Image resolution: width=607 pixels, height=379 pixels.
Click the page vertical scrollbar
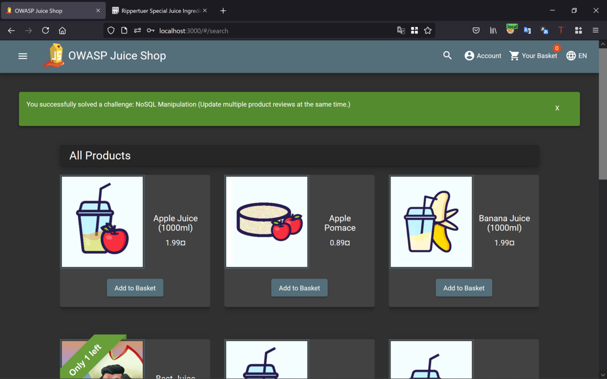pyautogui.click(x=602, y=114)
